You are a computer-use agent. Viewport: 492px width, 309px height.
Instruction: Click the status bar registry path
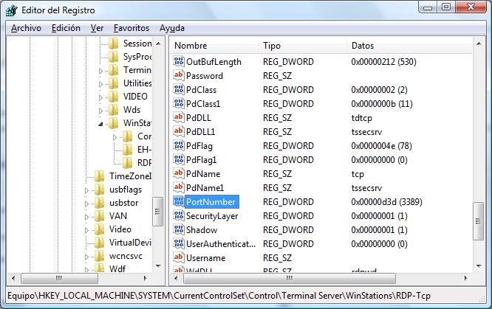pyautogui.click(x=219, y=296)
